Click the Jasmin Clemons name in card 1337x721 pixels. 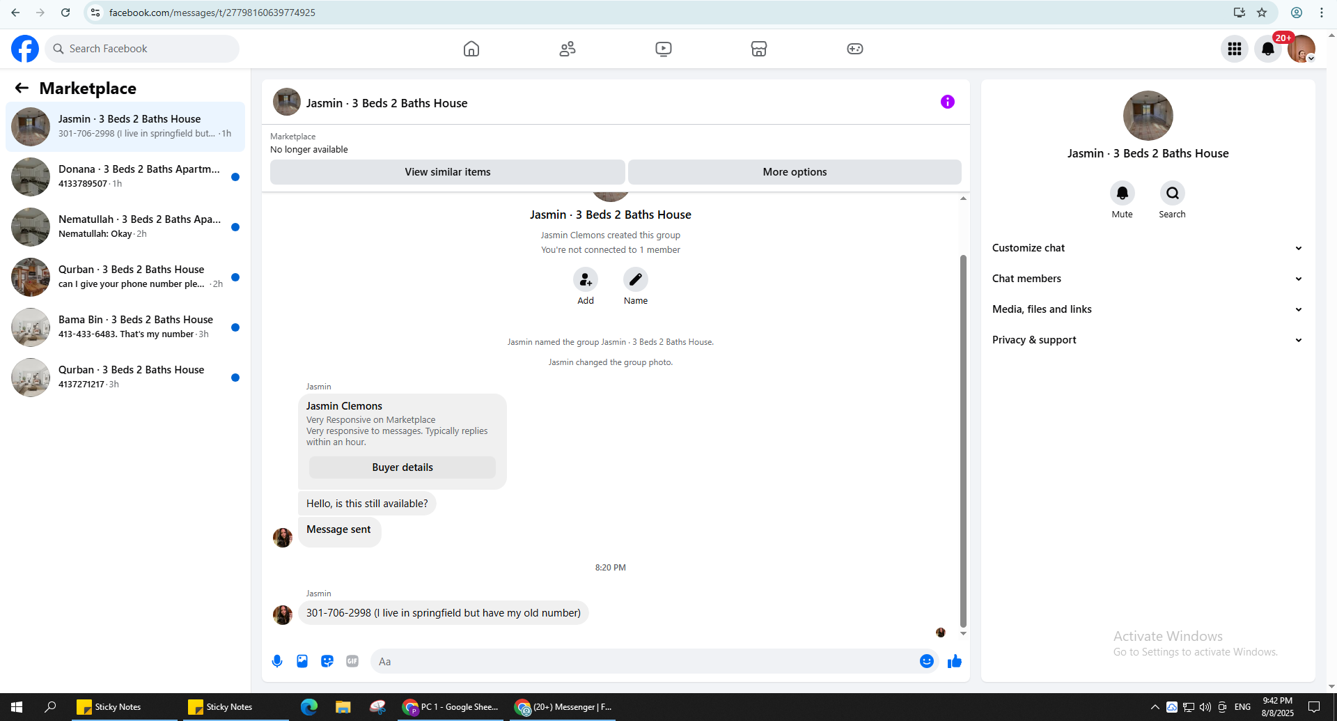pos(344,406)
